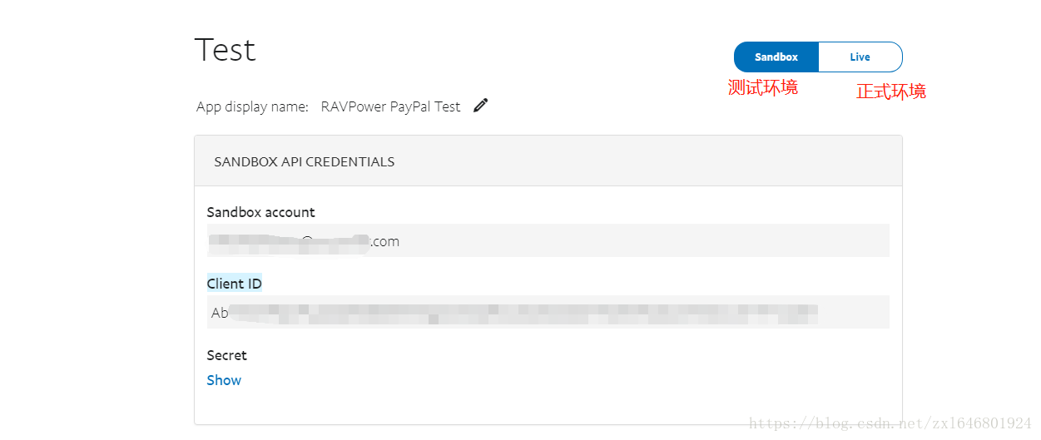
Task: Switch to the Live environment
Action: (x=860, y=57)
